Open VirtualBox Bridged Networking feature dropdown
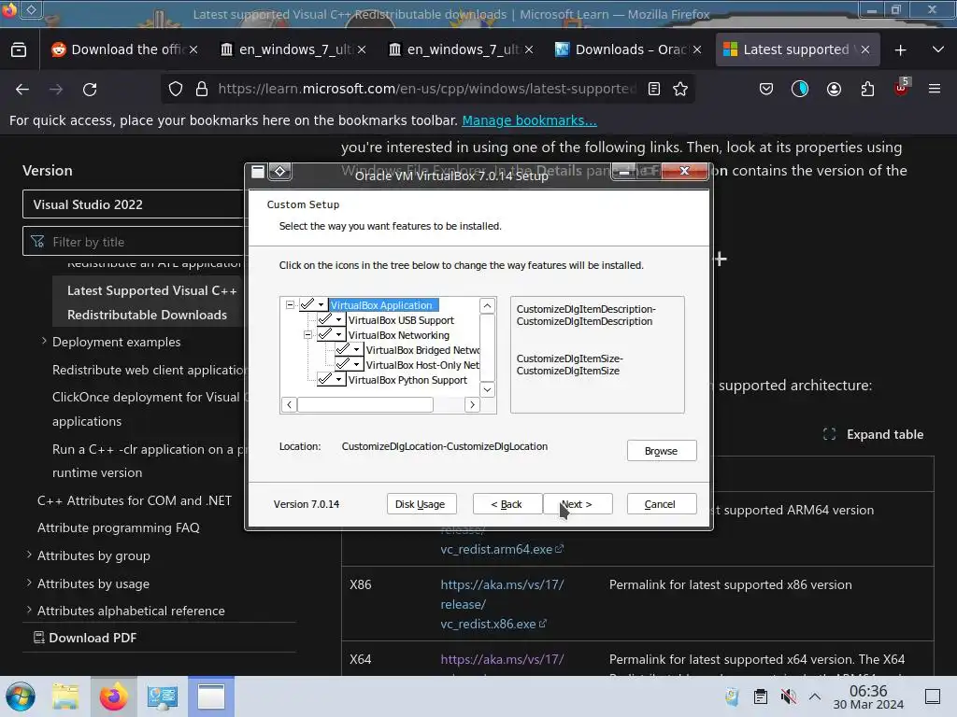 tap(350, 350)
